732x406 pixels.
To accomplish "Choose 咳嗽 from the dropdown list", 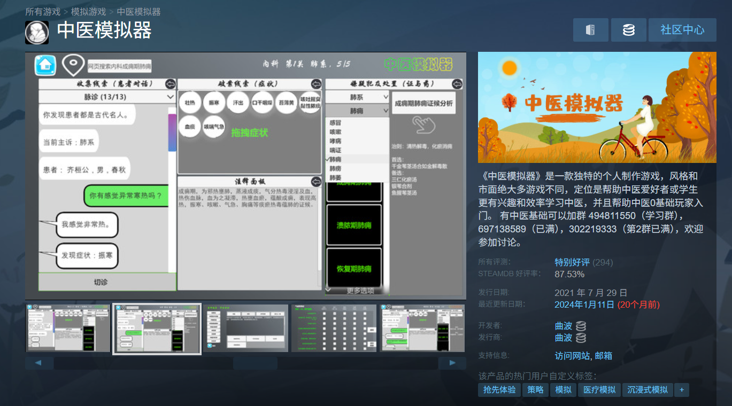I will 357,131.
